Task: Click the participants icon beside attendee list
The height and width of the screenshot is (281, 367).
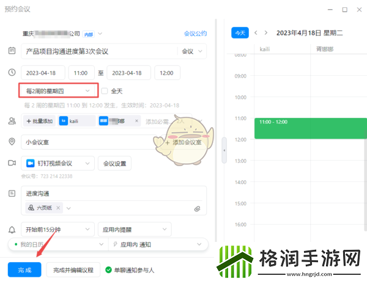Action: 12,121
